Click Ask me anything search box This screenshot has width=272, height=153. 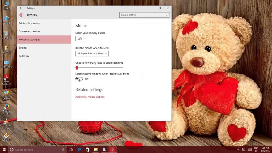coord(37,150)
